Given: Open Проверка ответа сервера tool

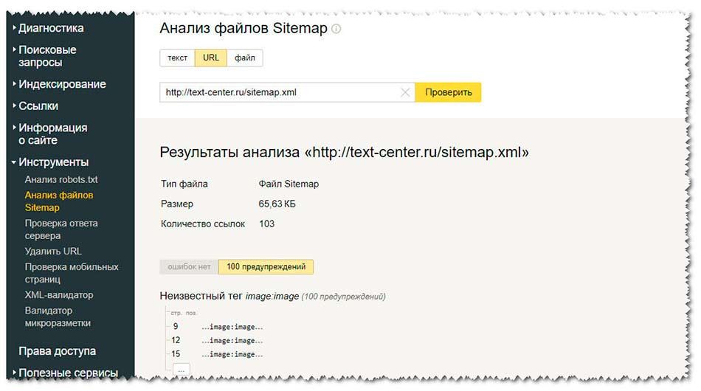Looking at the screenshot, I should (x=61, y=229).
